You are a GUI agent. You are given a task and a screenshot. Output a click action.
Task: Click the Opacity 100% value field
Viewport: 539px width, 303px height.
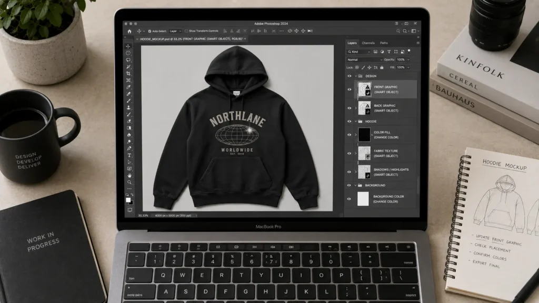pos(401,60)
